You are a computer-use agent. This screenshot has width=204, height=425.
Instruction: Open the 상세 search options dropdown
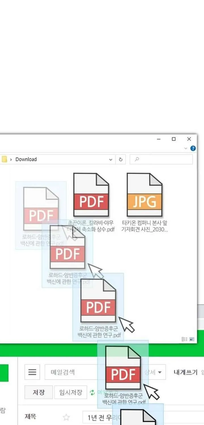point(153,372)
